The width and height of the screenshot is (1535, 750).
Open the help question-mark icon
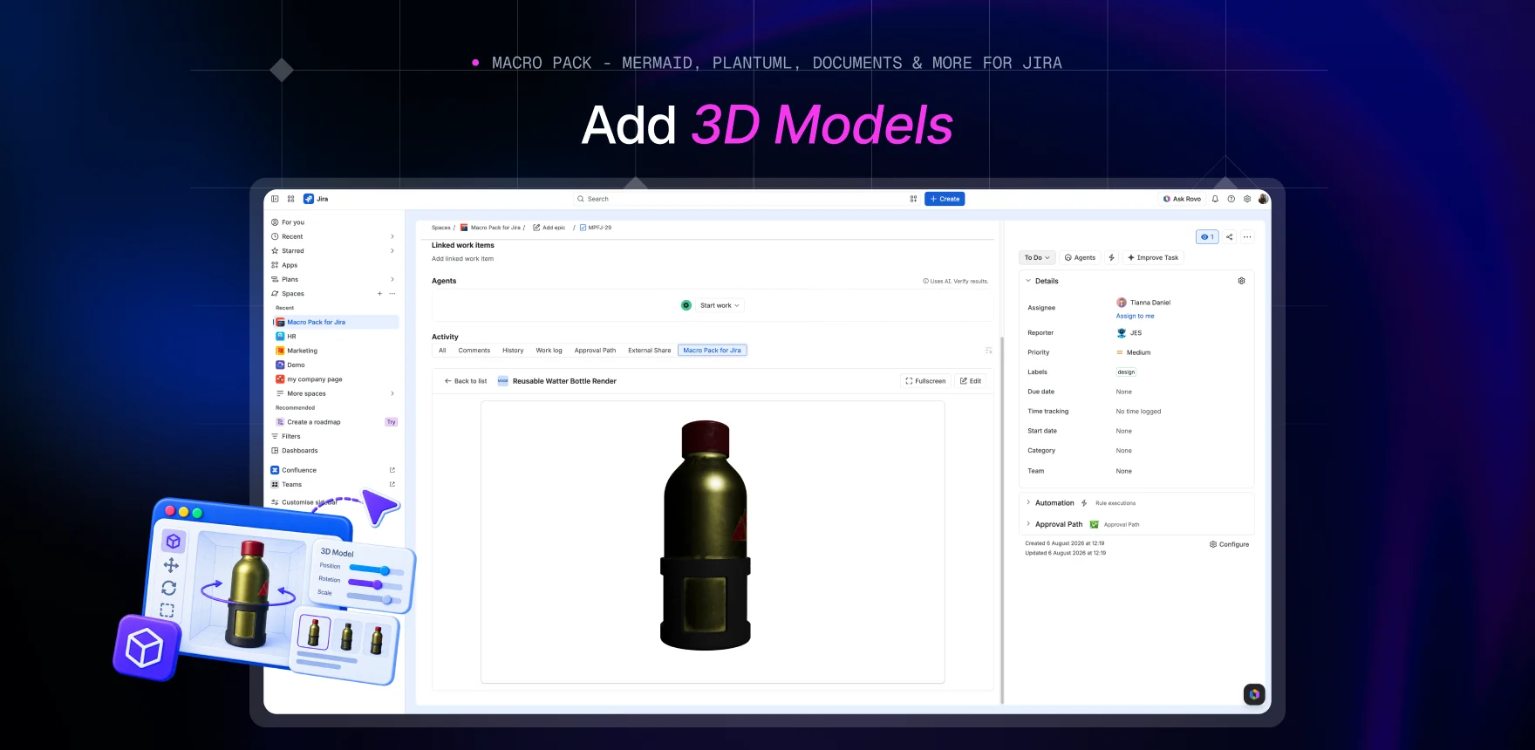click(x=1231, y=199)
